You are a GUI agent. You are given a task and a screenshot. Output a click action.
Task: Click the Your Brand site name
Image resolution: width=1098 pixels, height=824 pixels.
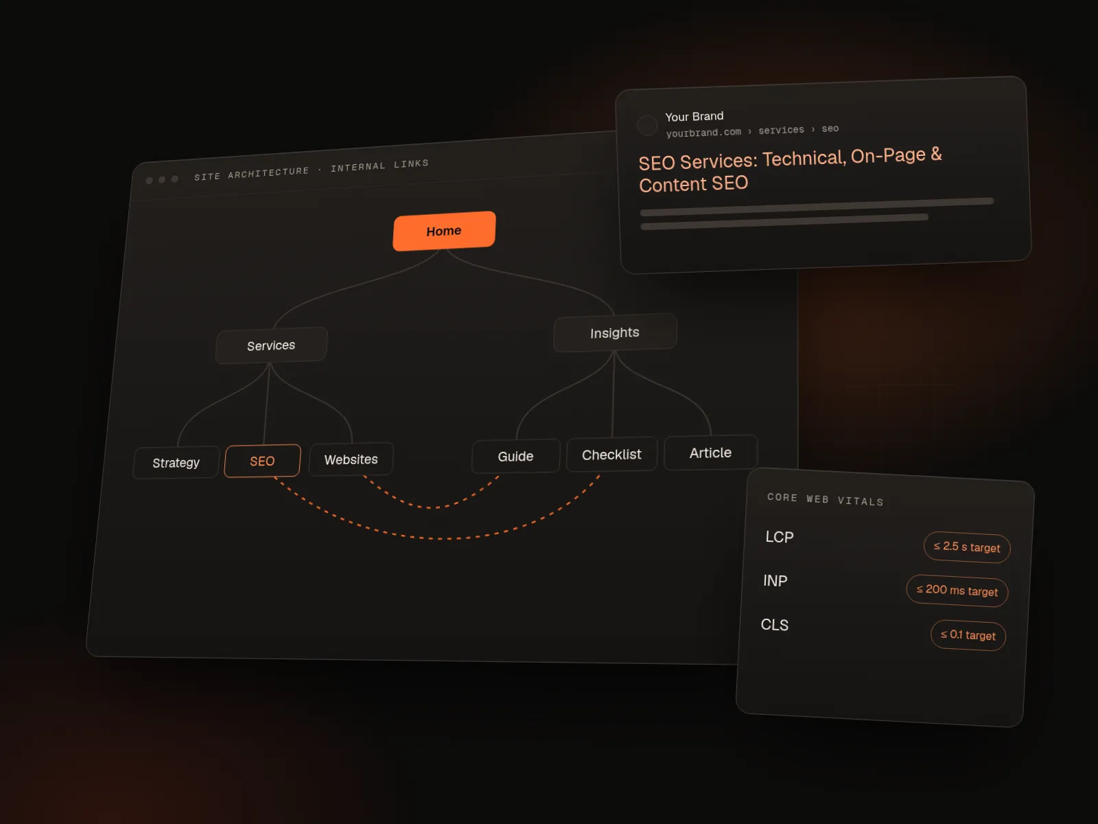694,116
